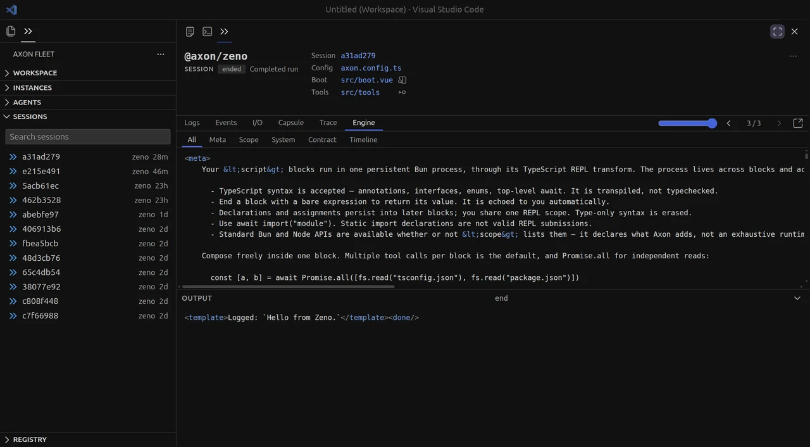
Task: Collapse the OUTPUT panel chevron
Action: [797, 298]
